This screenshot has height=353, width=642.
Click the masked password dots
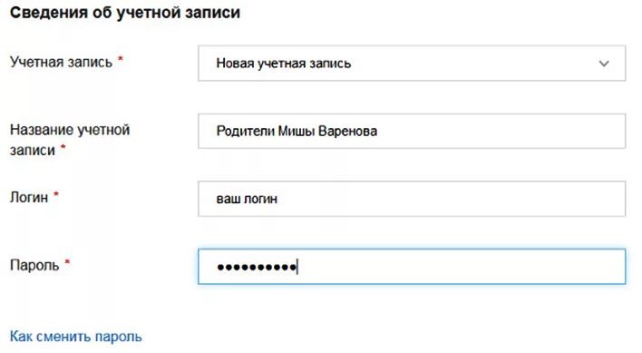257,268
